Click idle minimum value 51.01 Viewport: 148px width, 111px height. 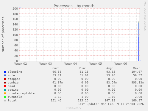click(84, 75)
